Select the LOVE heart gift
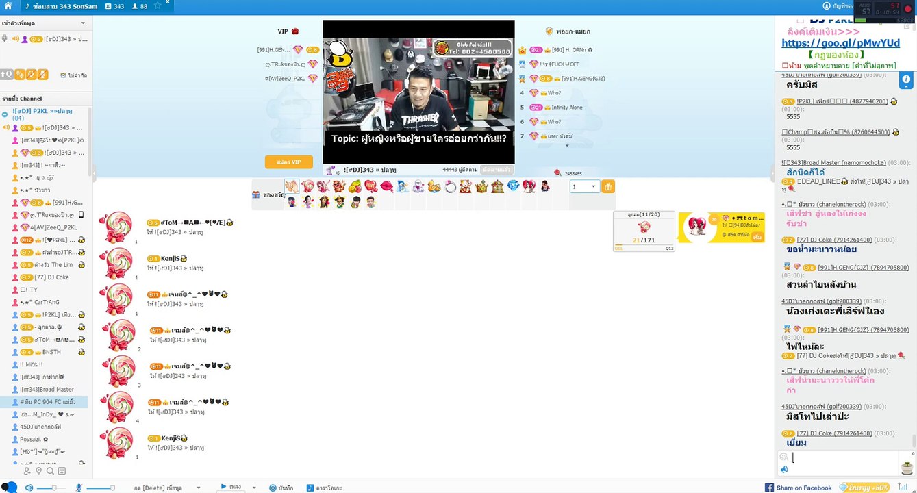This screenshot has height=493, width=917. [370, 186]
